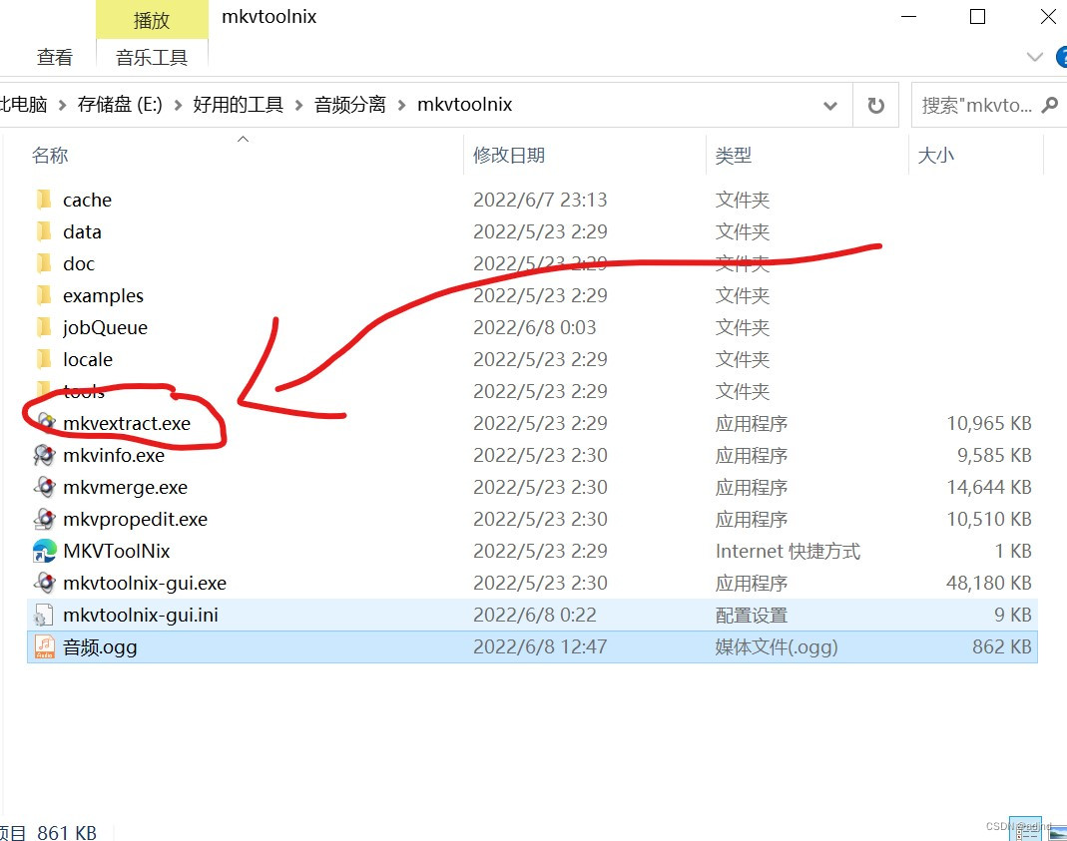The height and width of the screenshot is (841, 1067).
Task: Expand the address bar history dropdown
Action: click(830, 106)
